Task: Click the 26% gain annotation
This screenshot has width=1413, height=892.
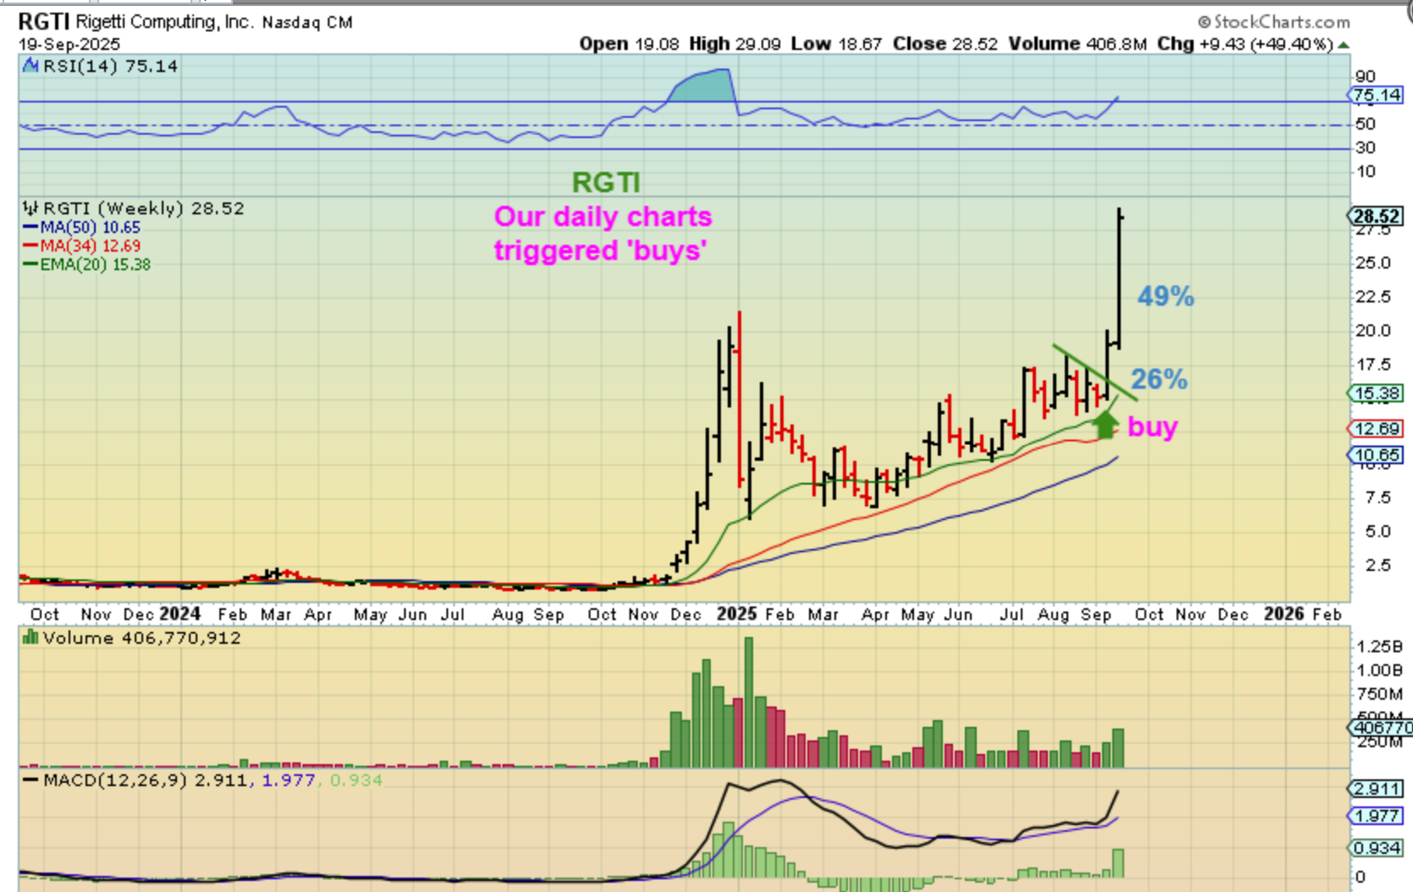Action: [1159, 379]
